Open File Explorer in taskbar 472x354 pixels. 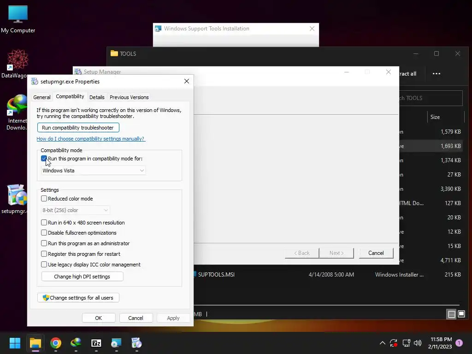click(x=35, y=343)
